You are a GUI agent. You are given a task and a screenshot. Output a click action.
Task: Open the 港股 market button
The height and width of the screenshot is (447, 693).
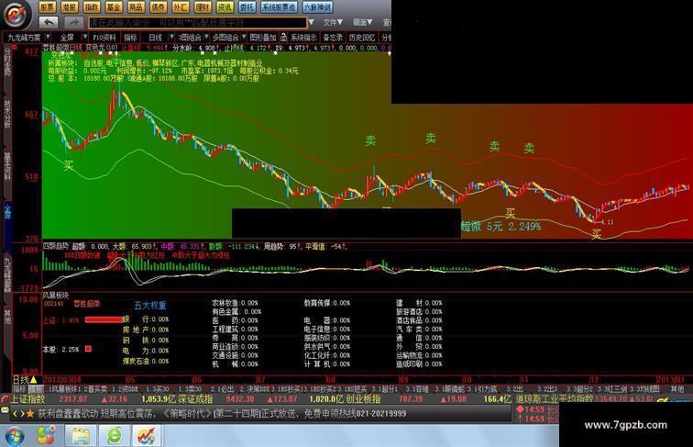coord(70,7)
